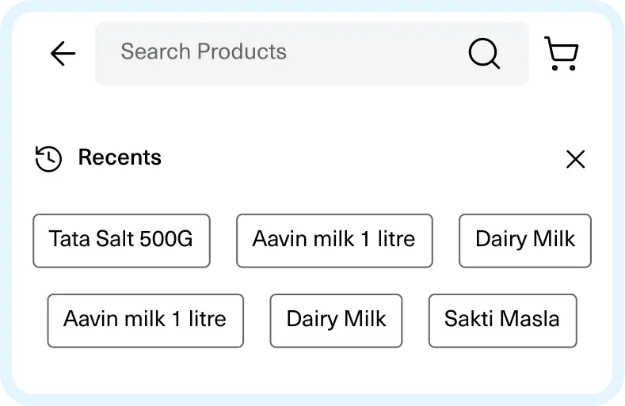
Task: Select the Tata Salt 500G chip
Action: point(121,240)
